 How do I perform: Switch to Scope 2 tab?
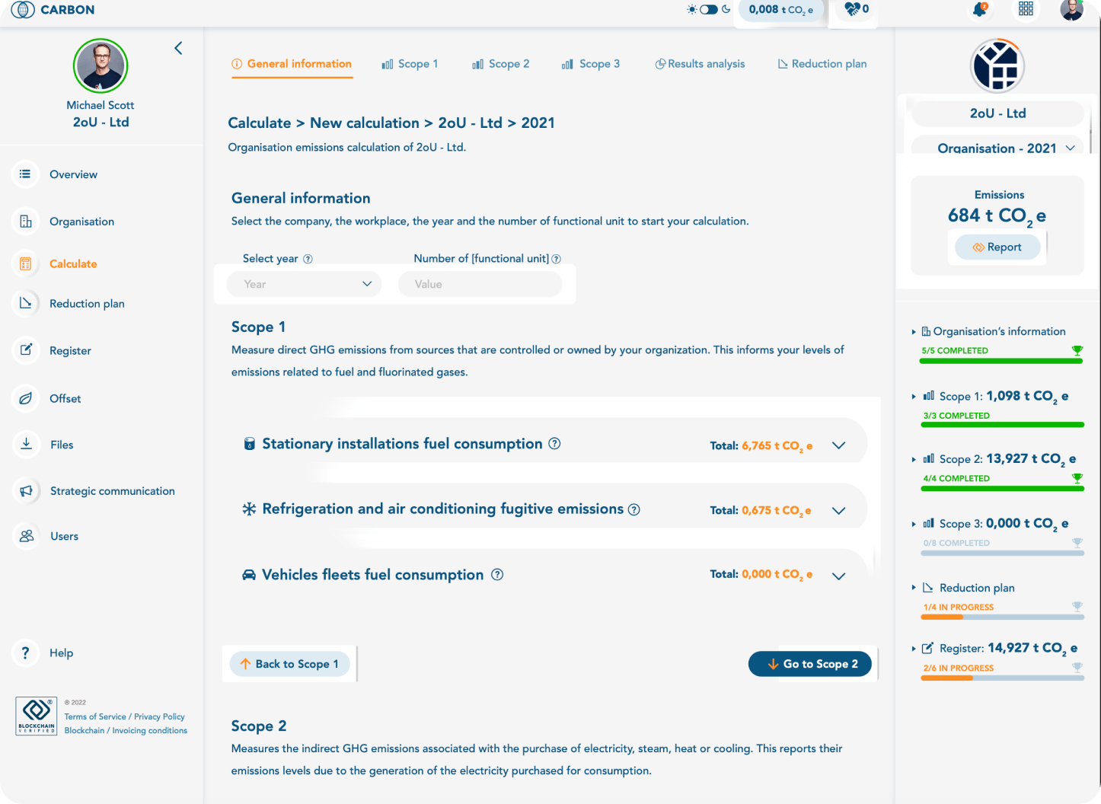(500, 64)
